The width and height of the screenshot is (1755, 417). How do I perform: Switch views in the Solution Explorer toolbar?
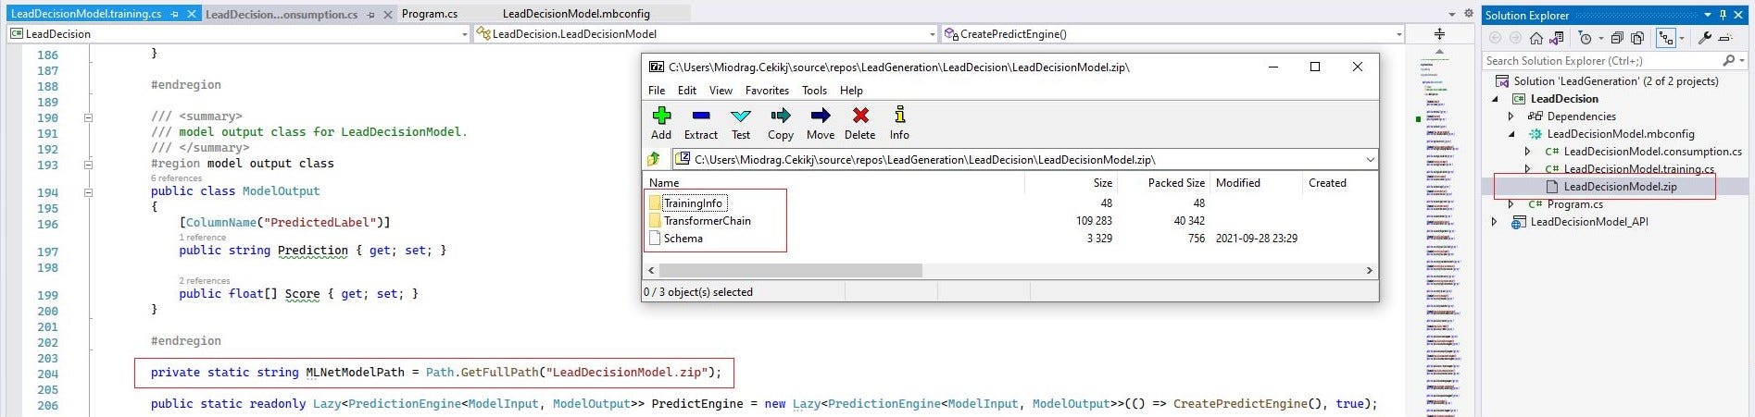(1557, 38)
